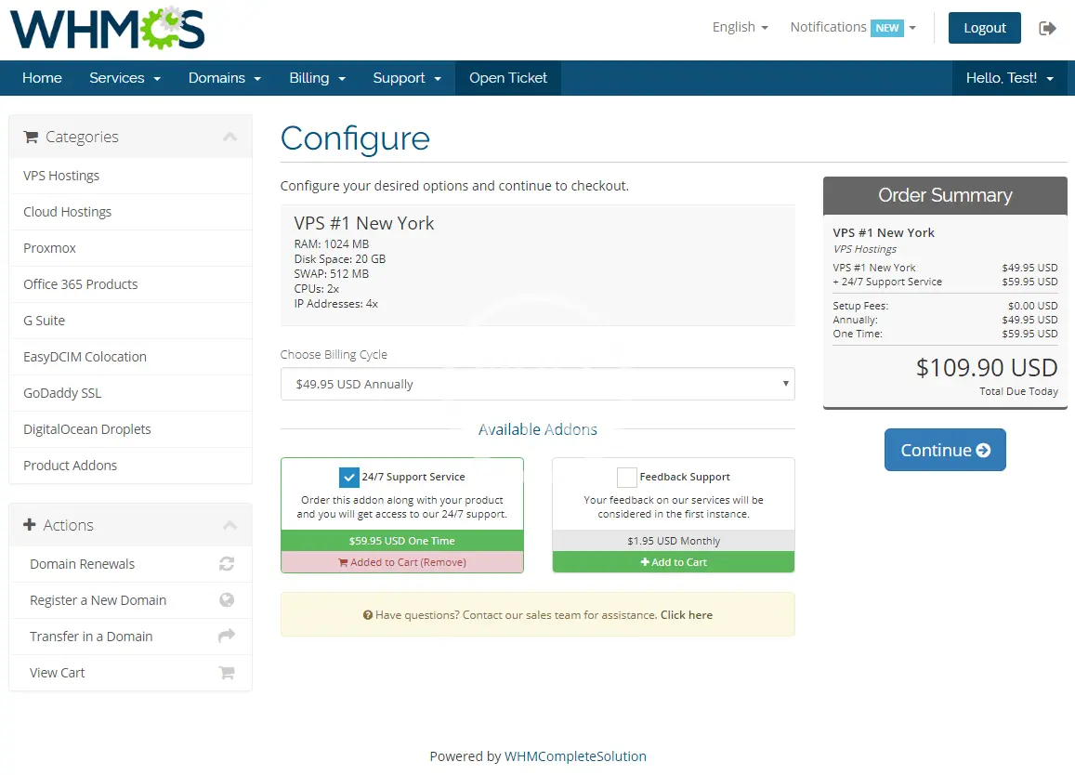
Task: Open the WHMCompleteSolution footer link
Action: pyautogui.click(x=575, y=756)
